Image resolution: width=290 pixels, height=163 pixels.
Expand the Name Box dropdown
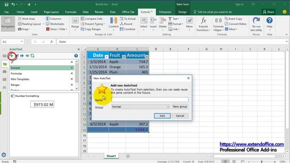tap(22, 42)
